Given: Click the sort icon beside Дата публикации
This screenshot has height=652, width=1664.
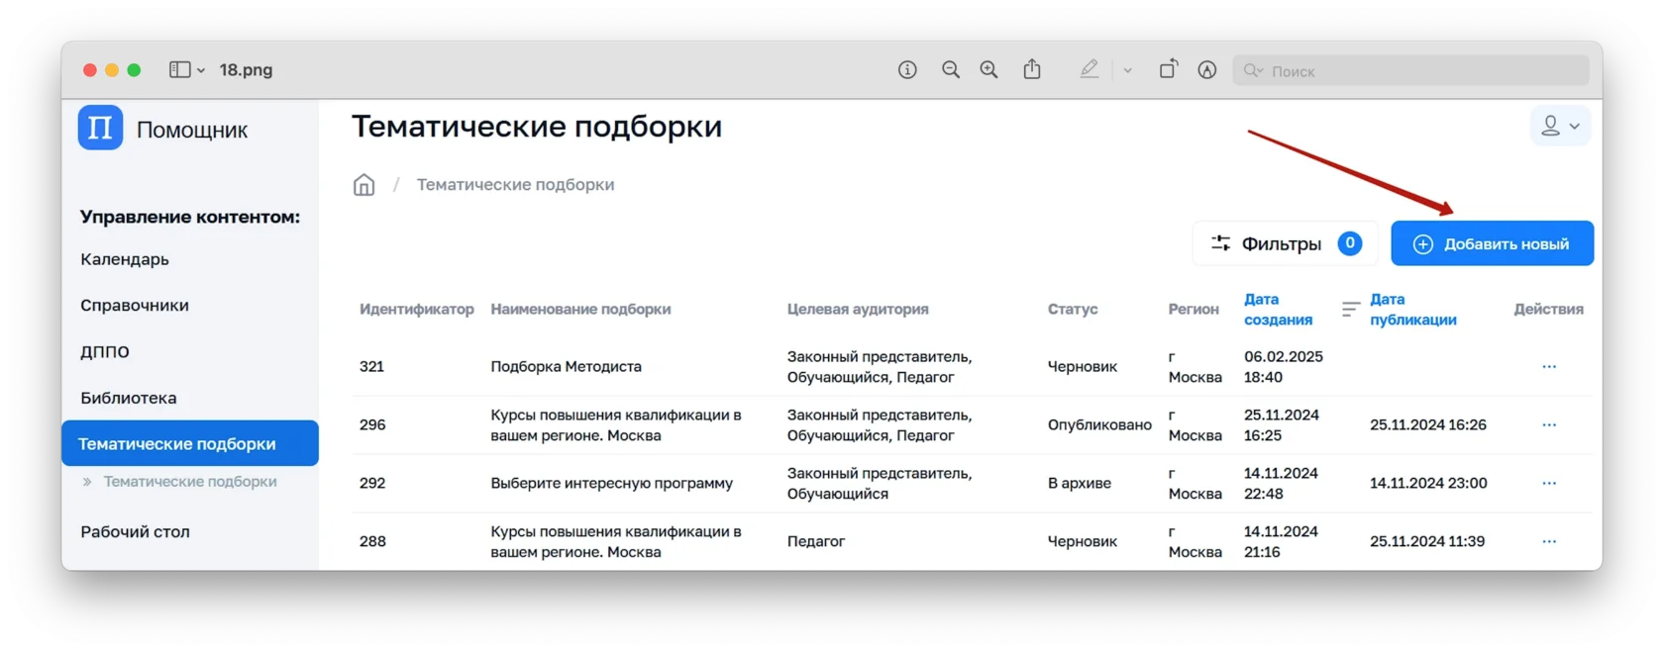Looking at the screenshot, I should click(x=1350, y=310).
